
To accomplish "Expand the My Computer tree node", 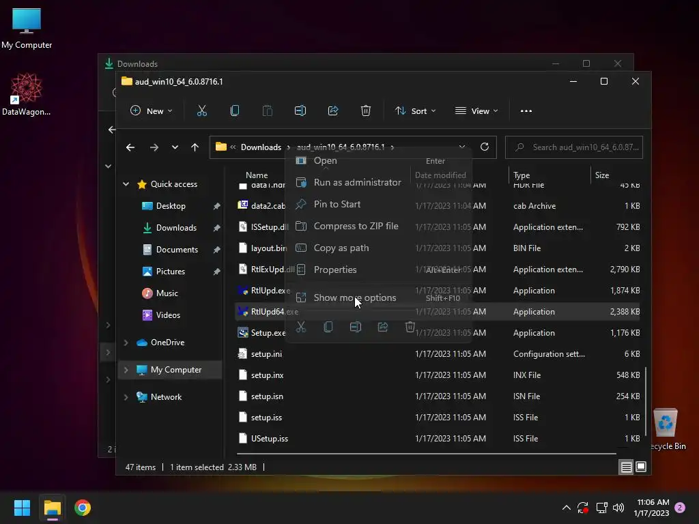I will pos(126,370).
